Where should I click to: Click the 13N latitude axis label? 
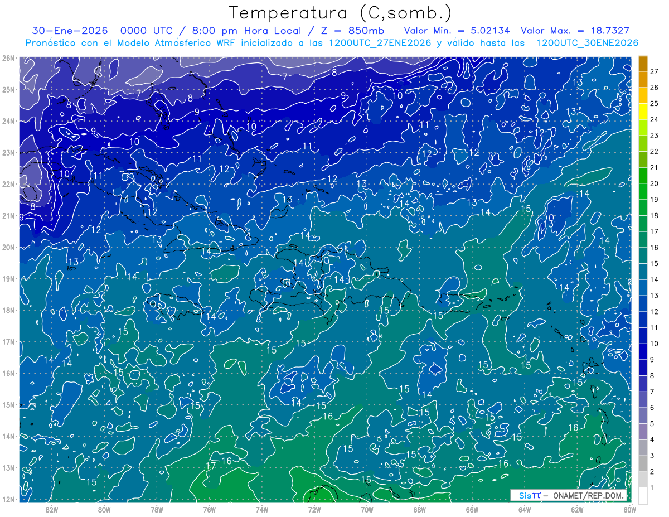pyautogui.click(x=8, y=467)
